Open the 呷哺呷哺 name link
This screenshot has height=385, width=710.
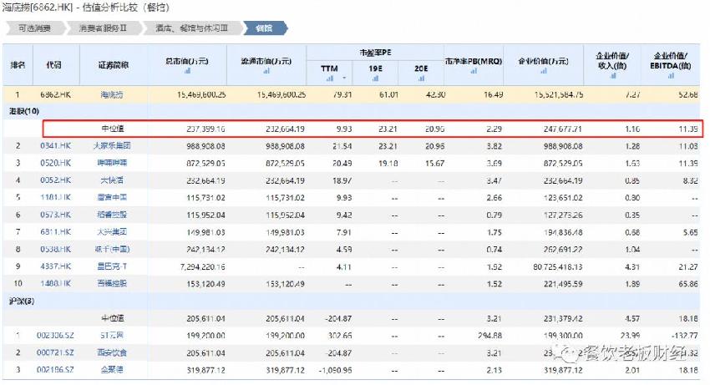(x=112, y=163)
